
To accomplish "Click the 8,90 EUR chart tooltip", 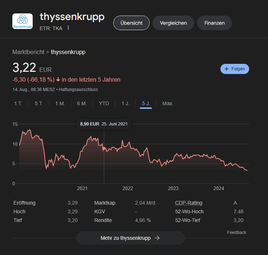I will click(104, 124).
